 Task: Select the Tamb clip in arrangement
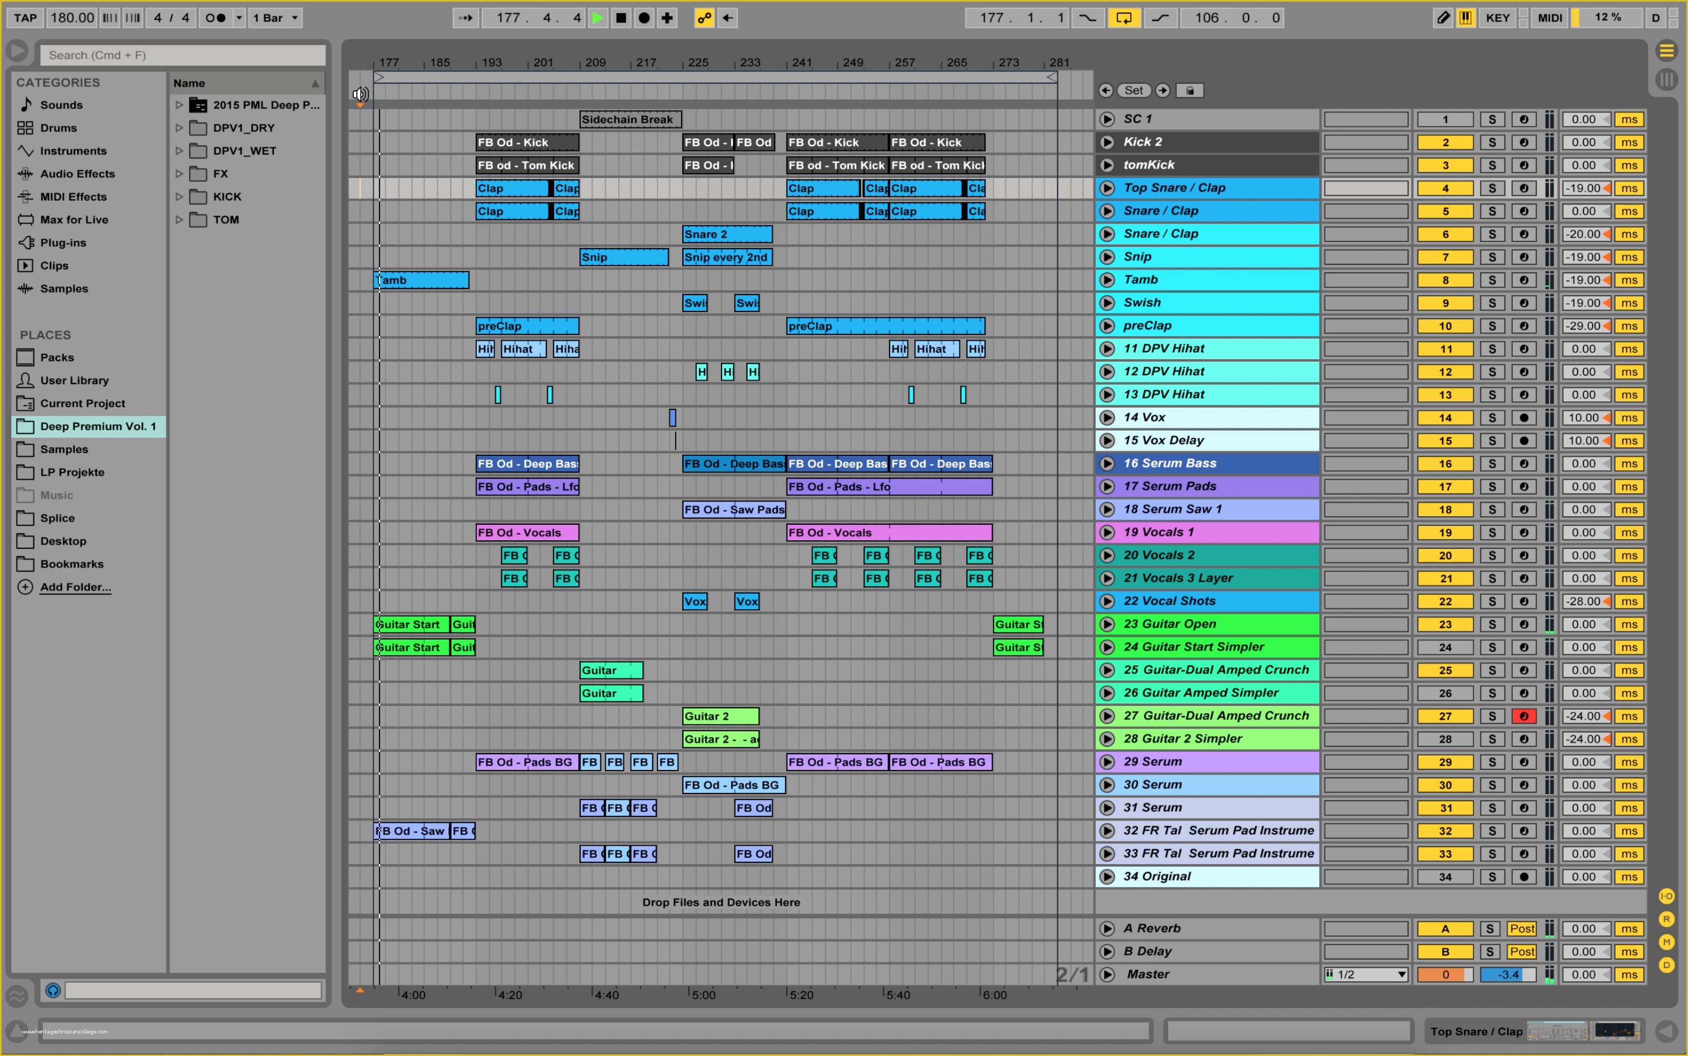coord(421,280)
